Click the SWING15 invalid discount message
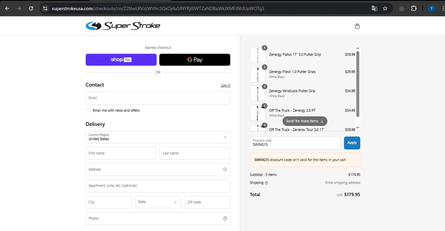Screen dimensions: 445x231 coord(305,160)
